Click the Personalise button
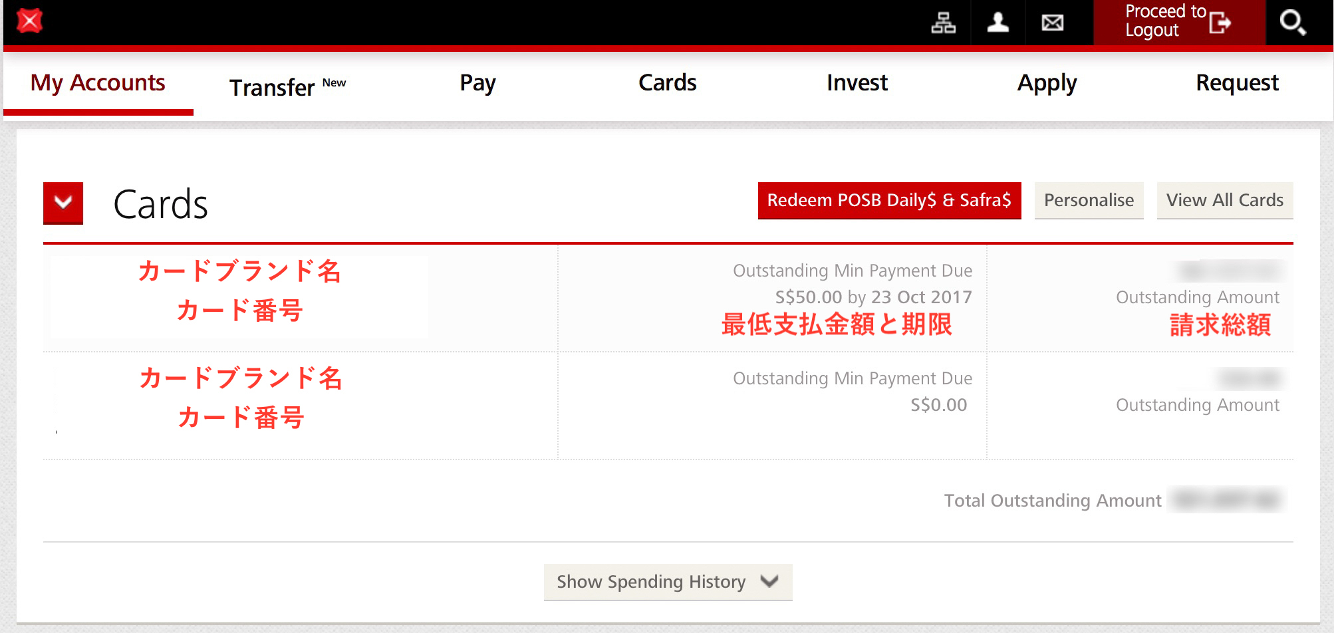 (x=1089, y=200)
